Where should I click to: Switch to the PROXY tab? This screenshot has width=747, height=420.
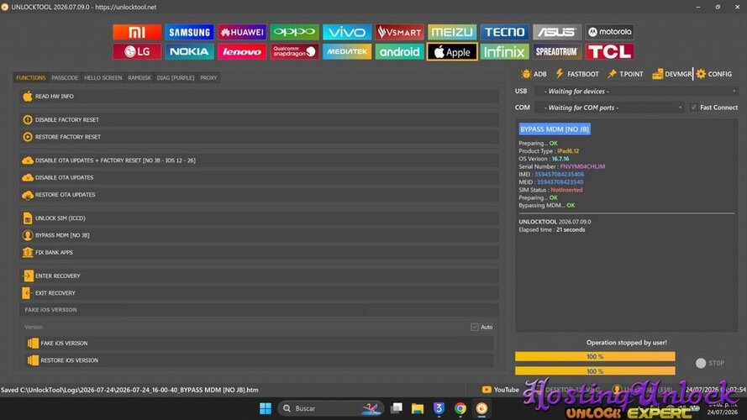[208, 77]
